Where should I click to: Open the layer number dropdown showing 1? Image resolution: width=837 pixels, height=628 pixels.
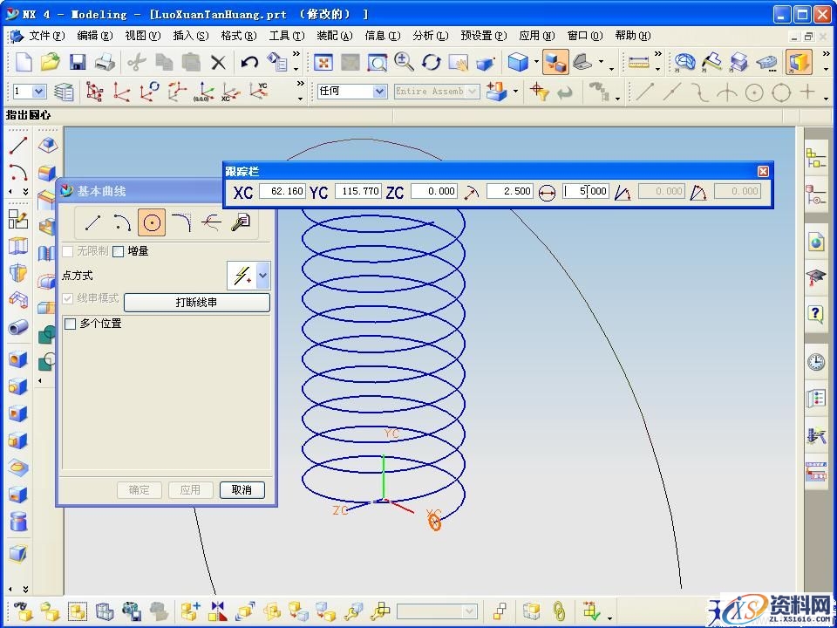coord(40,92)
